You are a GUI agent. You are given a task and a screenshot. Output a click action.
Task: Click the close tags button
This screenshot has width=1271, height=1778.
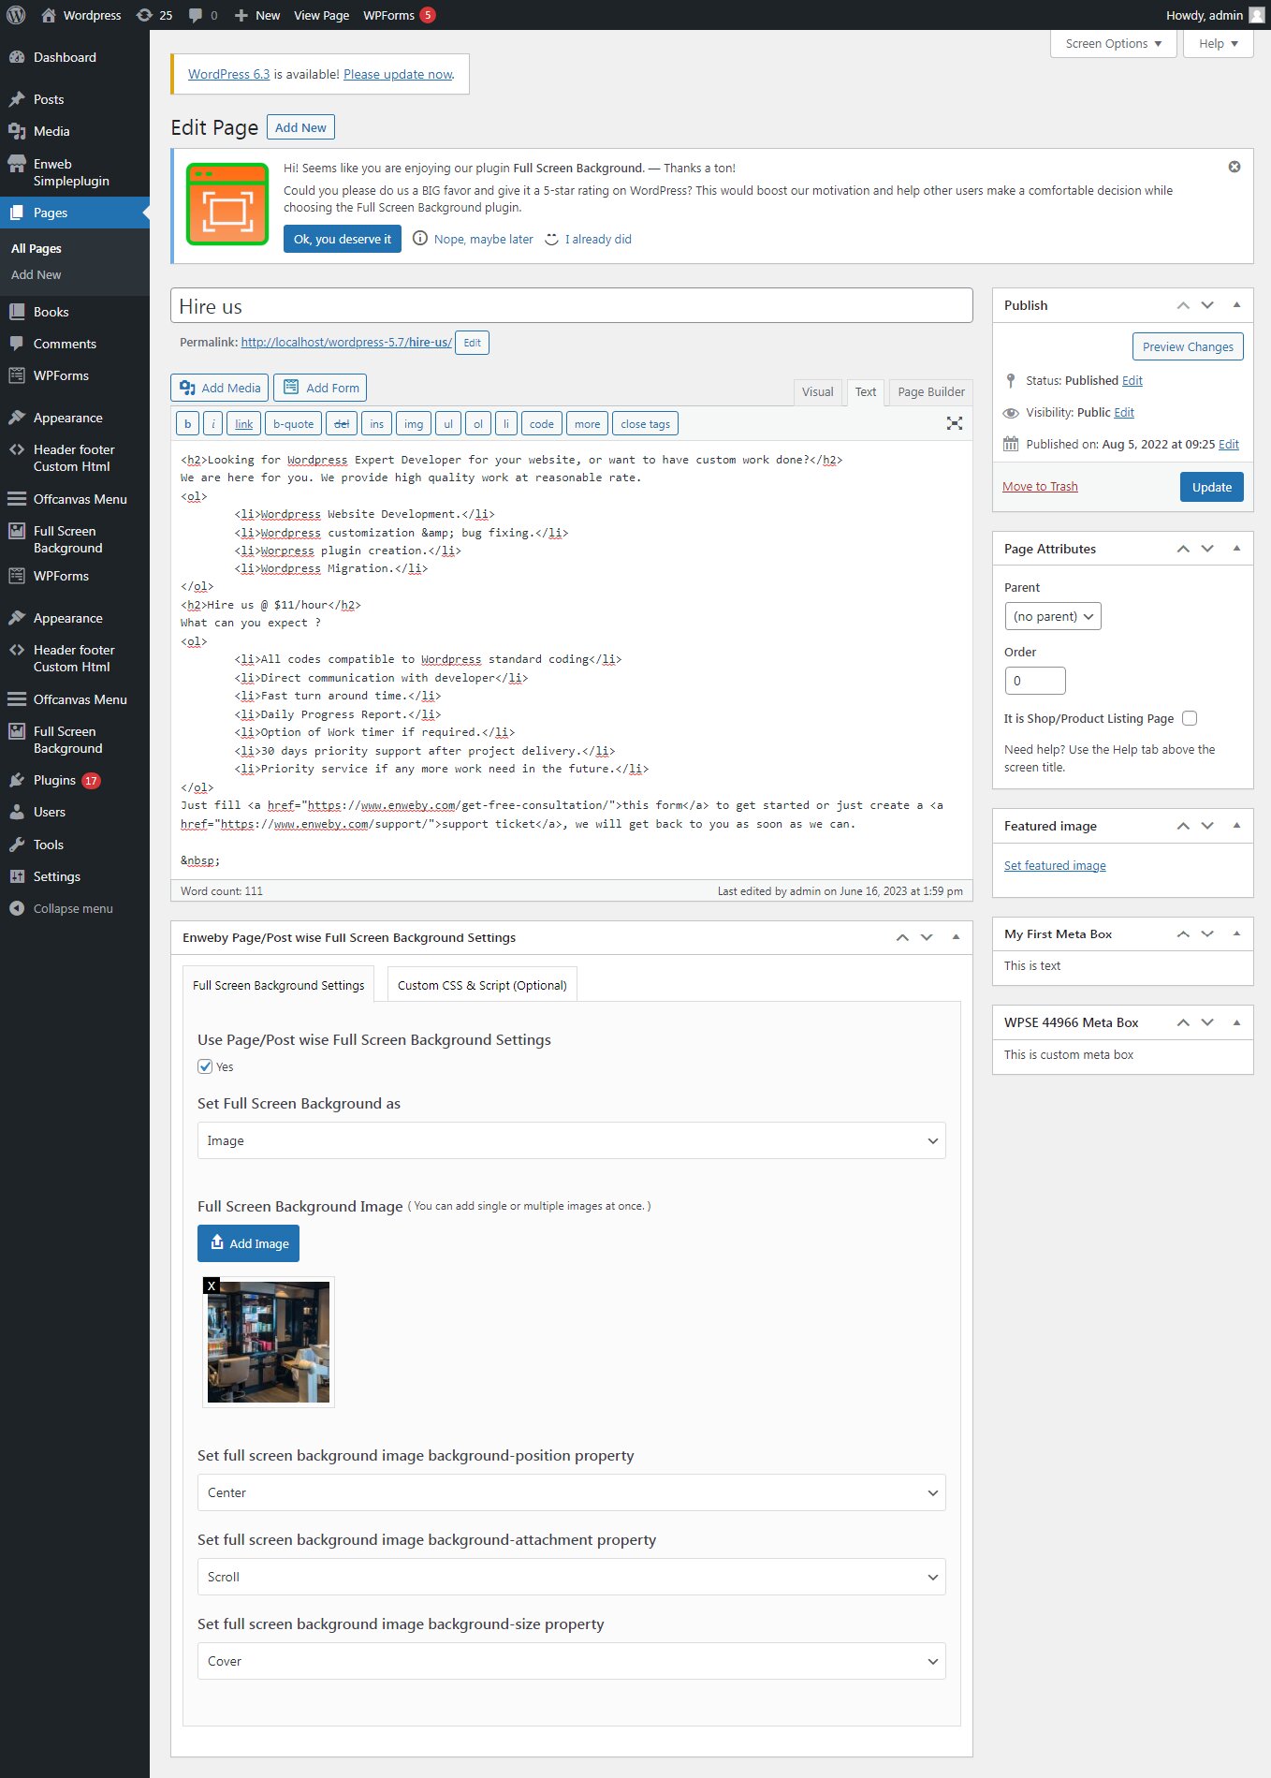(645, 424)
